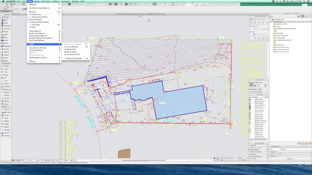Click Fit in Window zoom option
Screen dimensions: 312x175
tap(72, 47)
